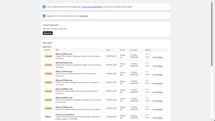
Task: Open Fix in Admin for Snowboard: Oxygen
Action: [147, 64]
